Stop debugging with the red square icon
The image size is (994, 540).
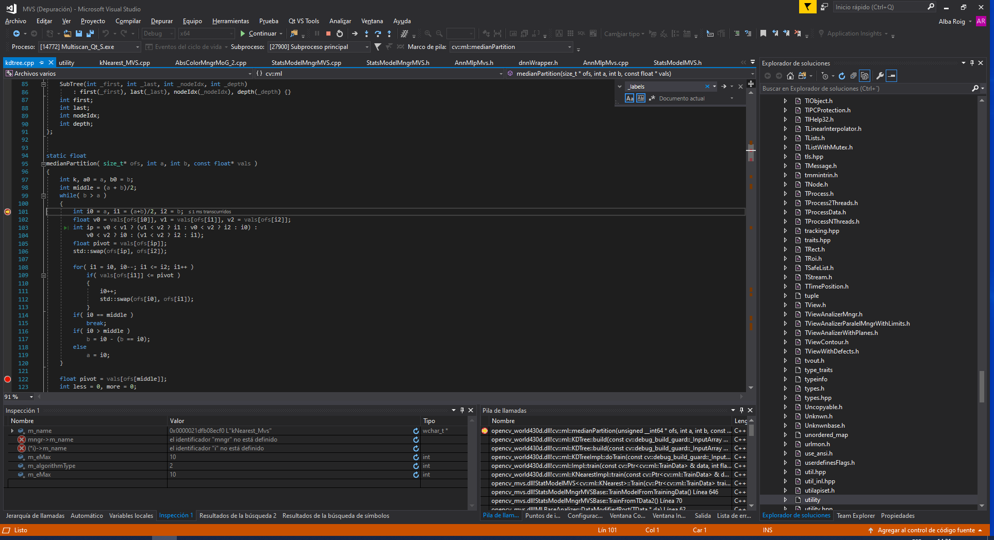click(328, 33)
